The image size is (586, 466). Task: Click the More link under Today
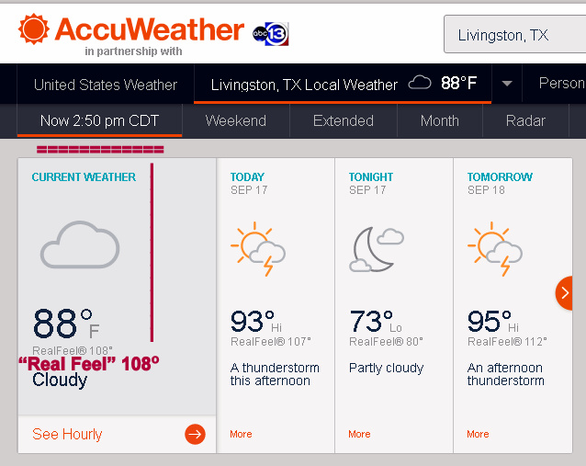241,434
